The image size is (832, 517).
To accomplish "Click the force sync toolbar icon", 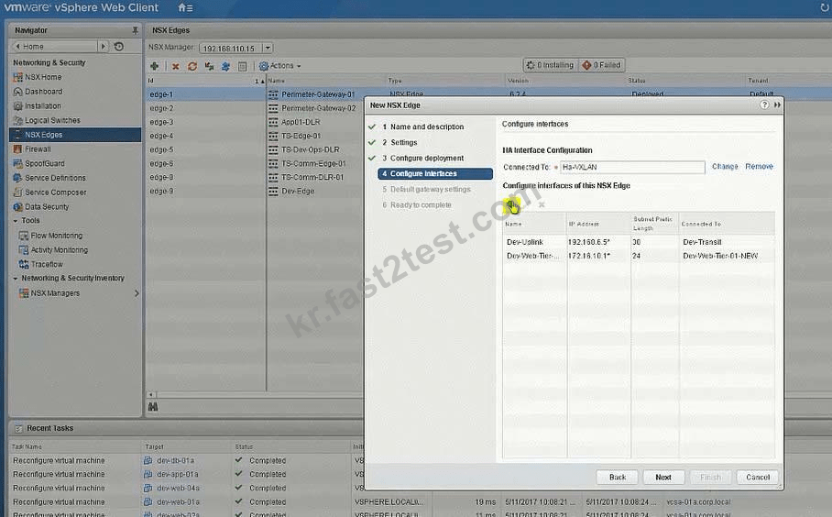I will (209, 66).
